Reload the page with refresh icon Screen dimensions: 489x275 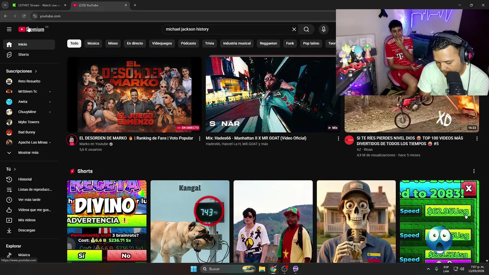[24, 16]
